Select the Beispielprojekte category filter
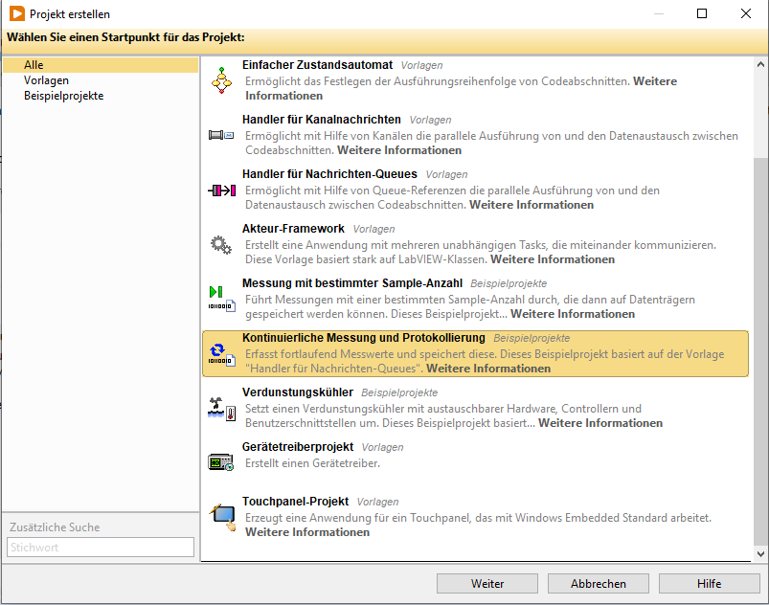 [x=64, y=96]
